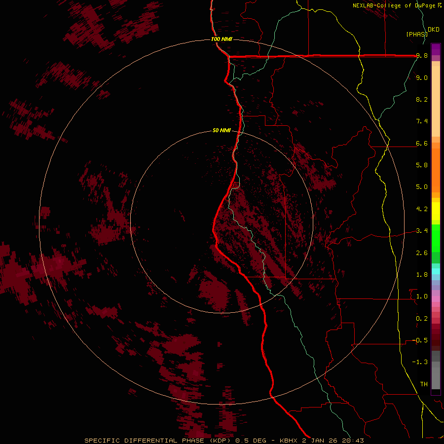Click the 4.2 value on the color scale
Viewport: 444px width, 444px height.
click(x=422, y=209)
